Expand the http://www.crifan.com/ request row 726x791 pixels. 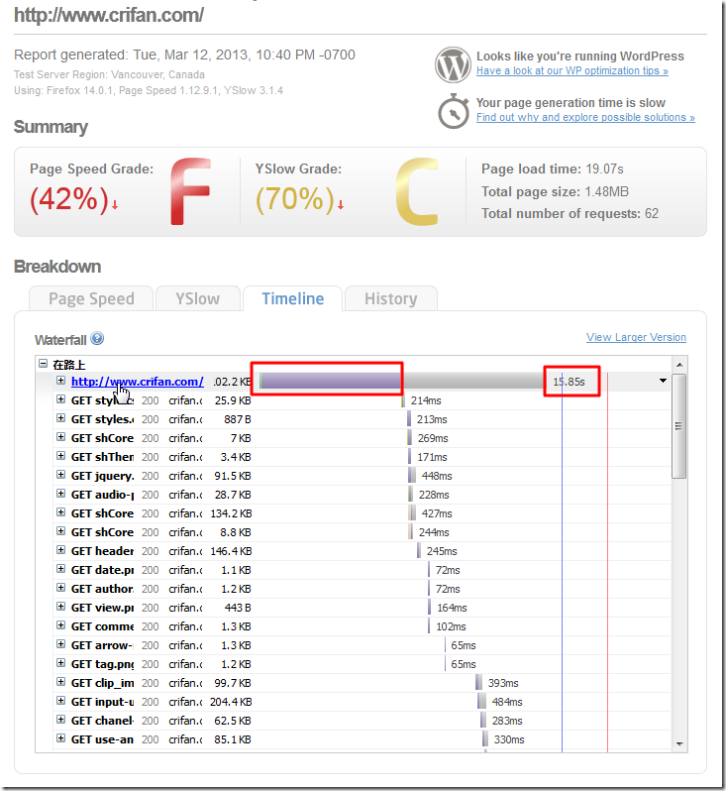(x=61, y=381)
